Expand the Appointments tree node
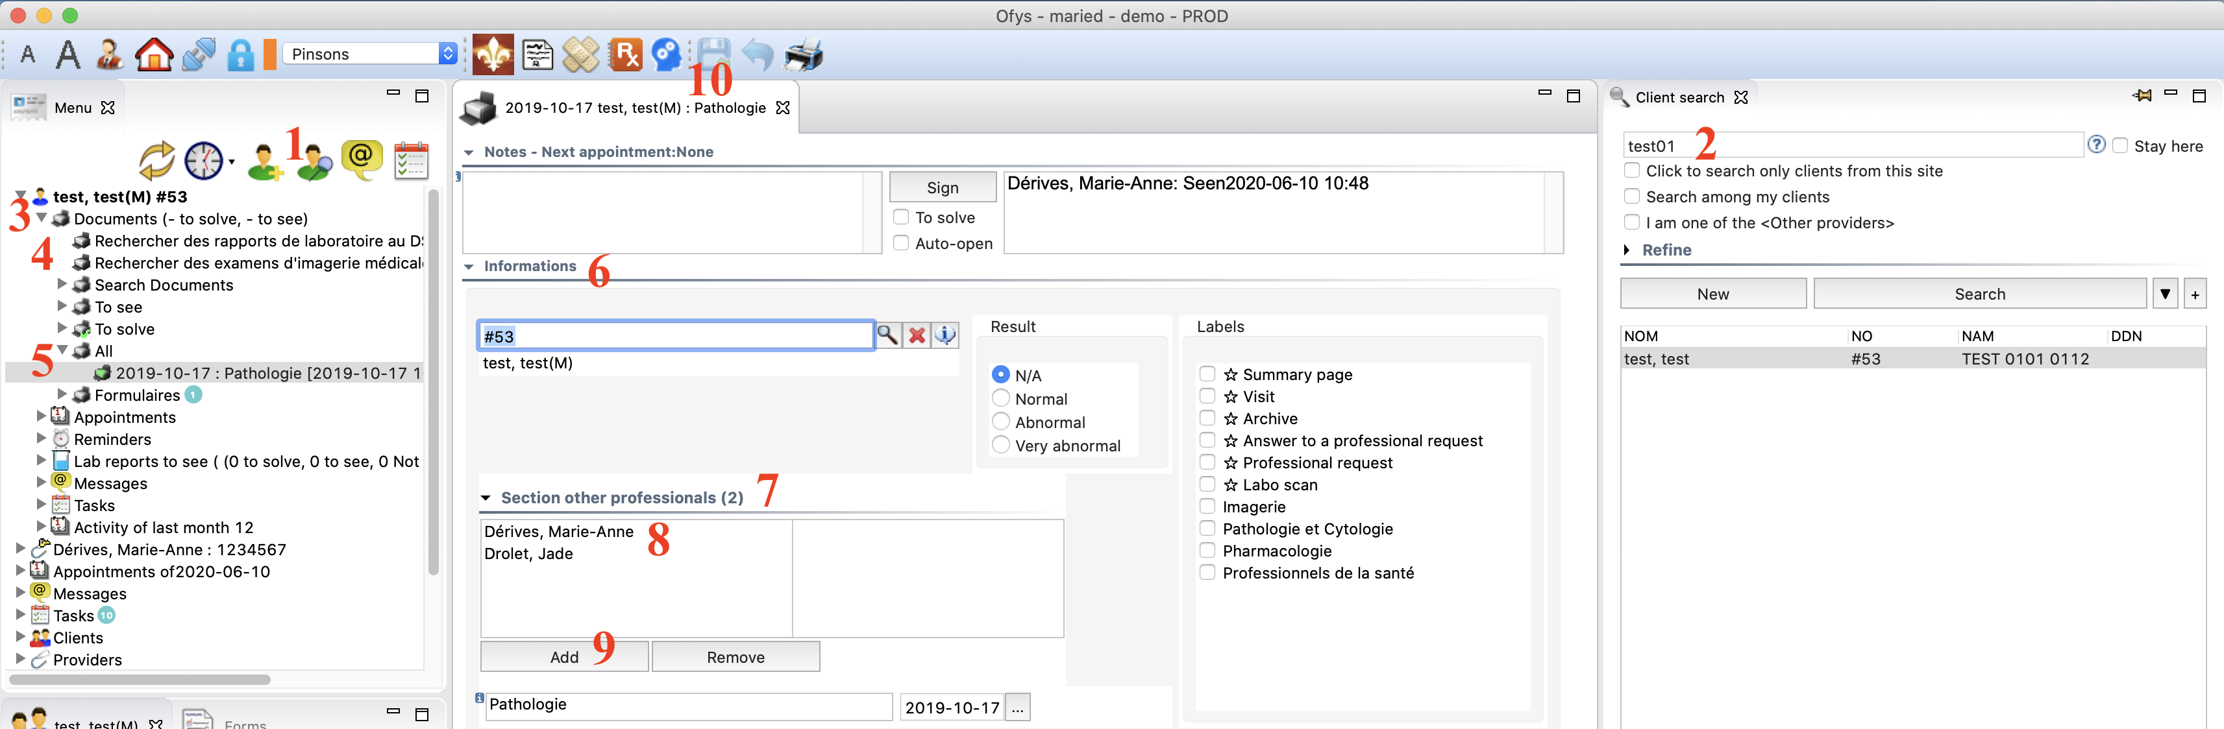2224x729 pixels. tap(41, 416)
